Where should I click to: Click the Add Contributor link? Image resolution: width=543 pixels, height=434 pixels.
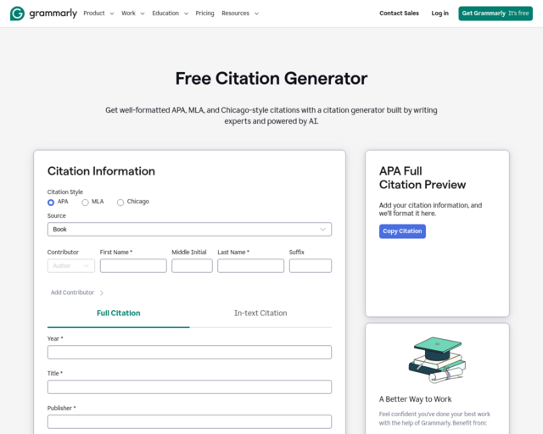(x=72, y=292)
